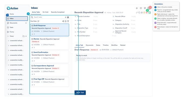
Task: Click the plus icon next to Documents
Action: 26,23
